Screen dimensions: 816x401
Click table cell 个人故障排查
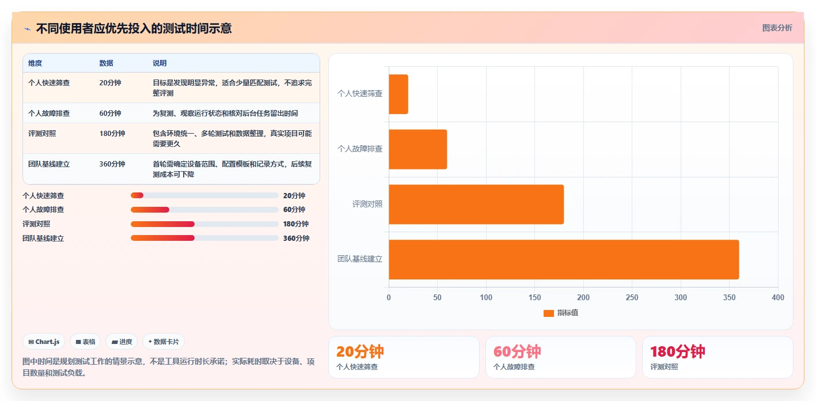click(x=49, y=114)
